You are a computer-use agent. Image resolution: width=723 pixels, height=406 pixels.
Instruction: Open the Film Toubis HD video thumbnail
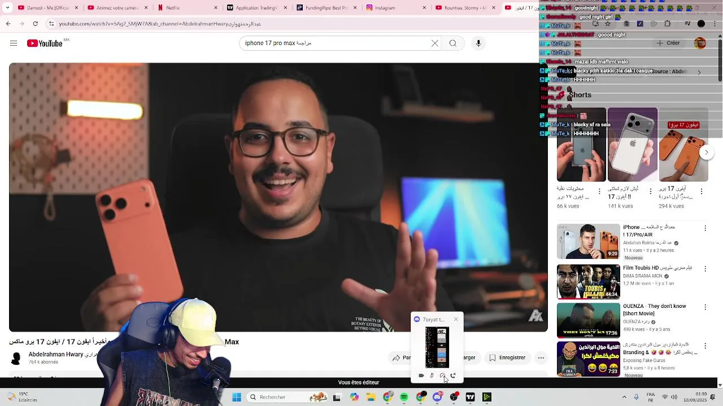pyautogui.click(x=589, y=281)
